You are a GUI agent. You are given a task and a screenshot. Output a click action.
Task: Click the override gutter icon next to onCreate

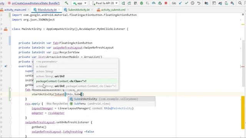tap(6, 66)
